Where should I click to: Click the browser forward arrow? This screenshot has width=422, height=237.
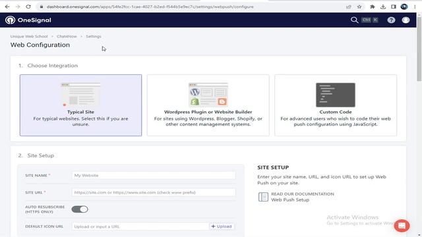[x=18, y=7]
